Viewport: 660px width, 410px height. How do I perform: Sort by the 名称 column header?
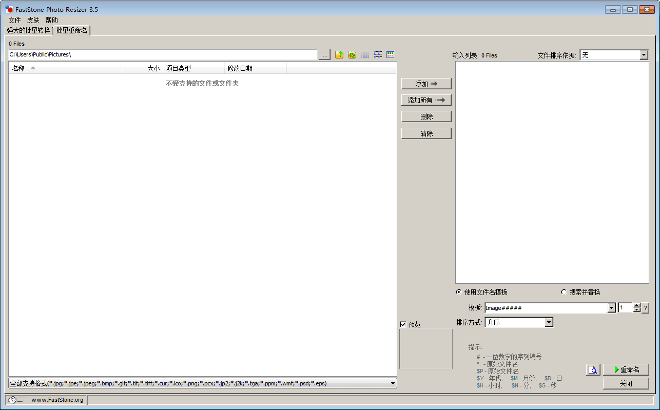pos(65,68)
